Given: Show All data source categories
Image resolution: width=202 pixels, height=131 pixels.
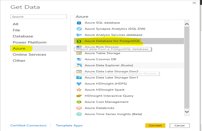Looking at the screenshot, I should click(39, 24).
